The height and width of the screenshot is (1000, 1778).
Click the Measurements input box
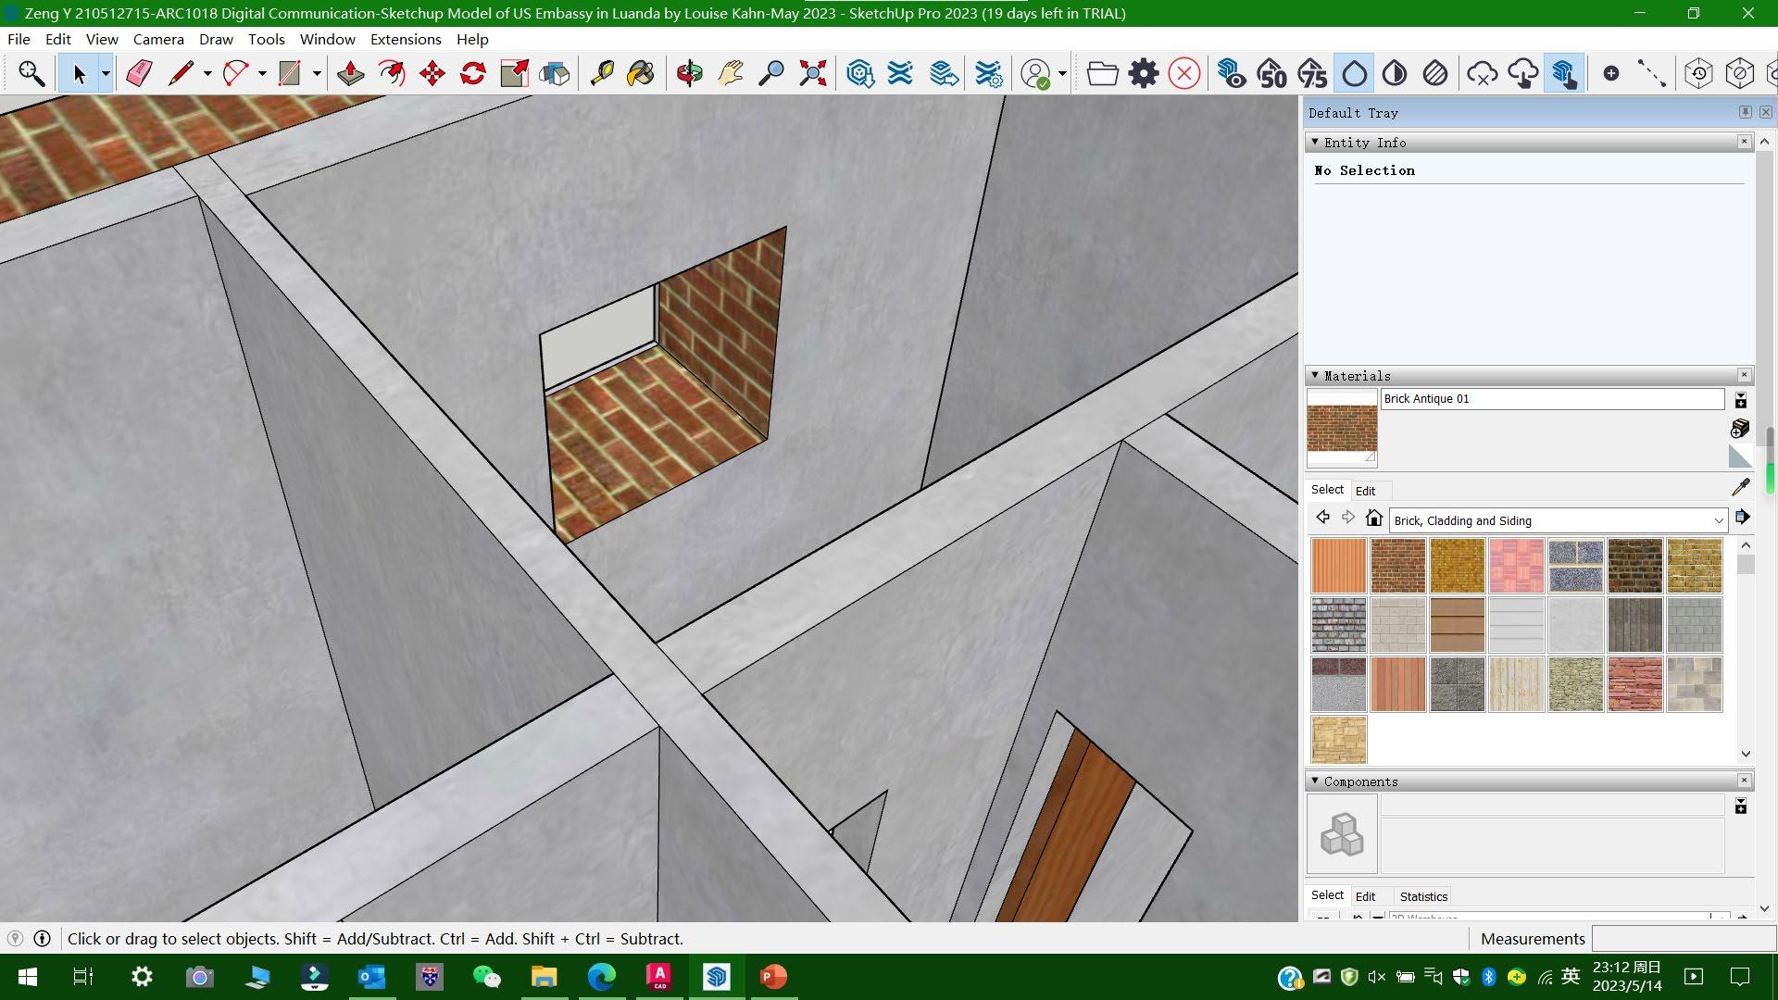coord(1682,939)
